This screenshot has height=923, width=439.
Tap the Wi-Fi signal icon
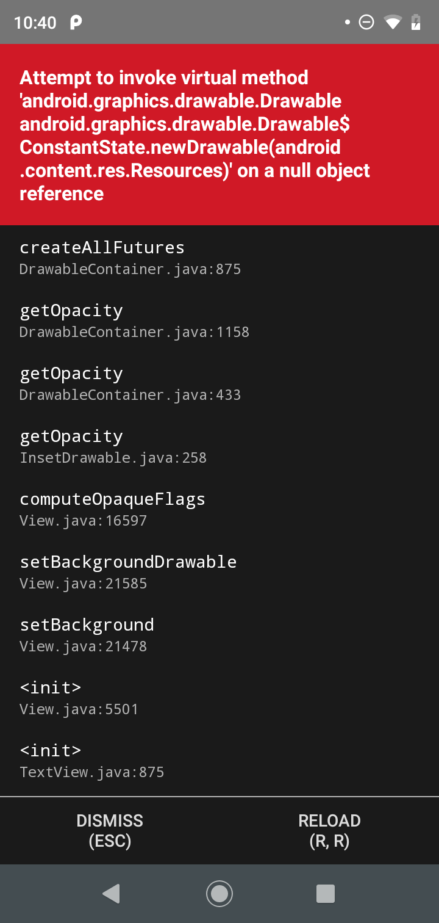393,21
